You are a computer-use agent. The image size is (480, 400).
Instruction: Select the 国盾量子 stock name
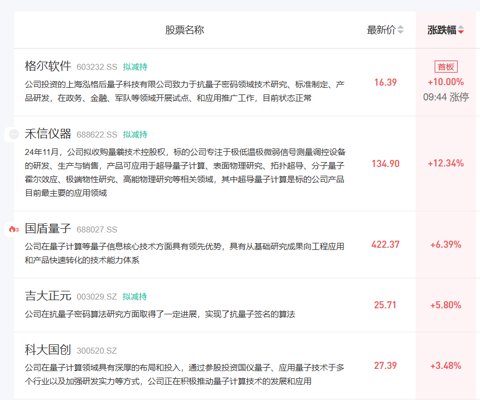point(48,229)
